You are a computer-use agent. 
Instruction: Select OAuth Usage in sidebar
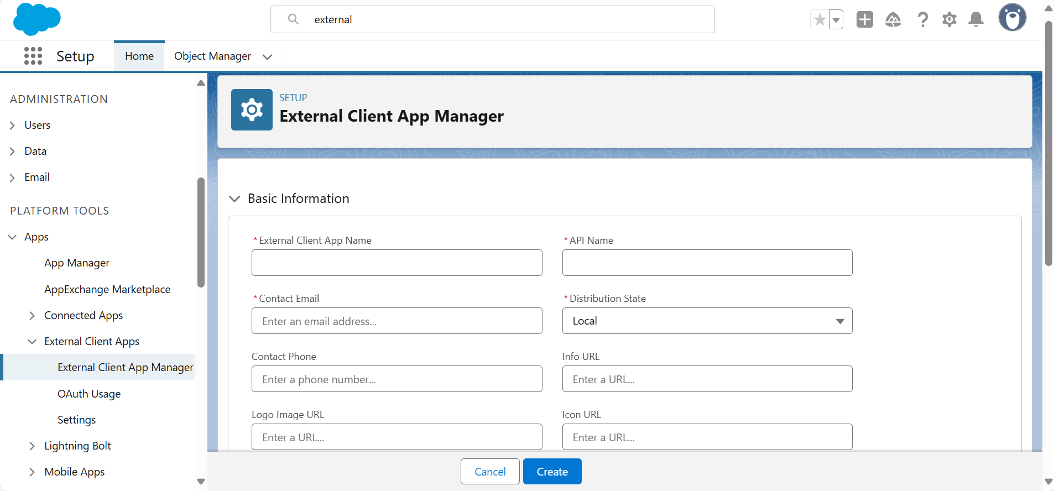click(x=89, y=394)
